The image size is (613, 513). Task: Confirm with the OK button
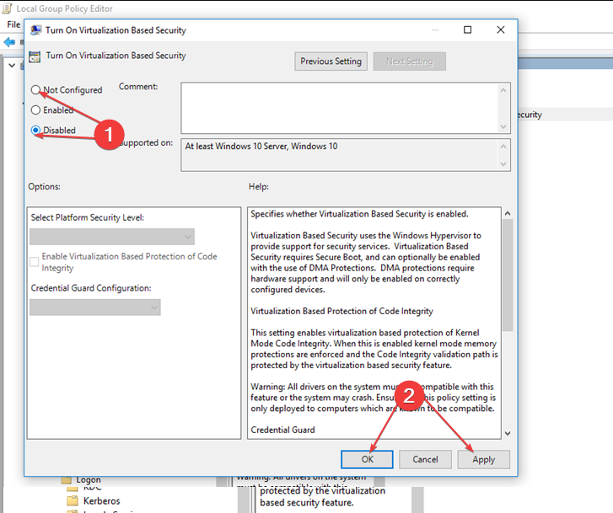367,459
